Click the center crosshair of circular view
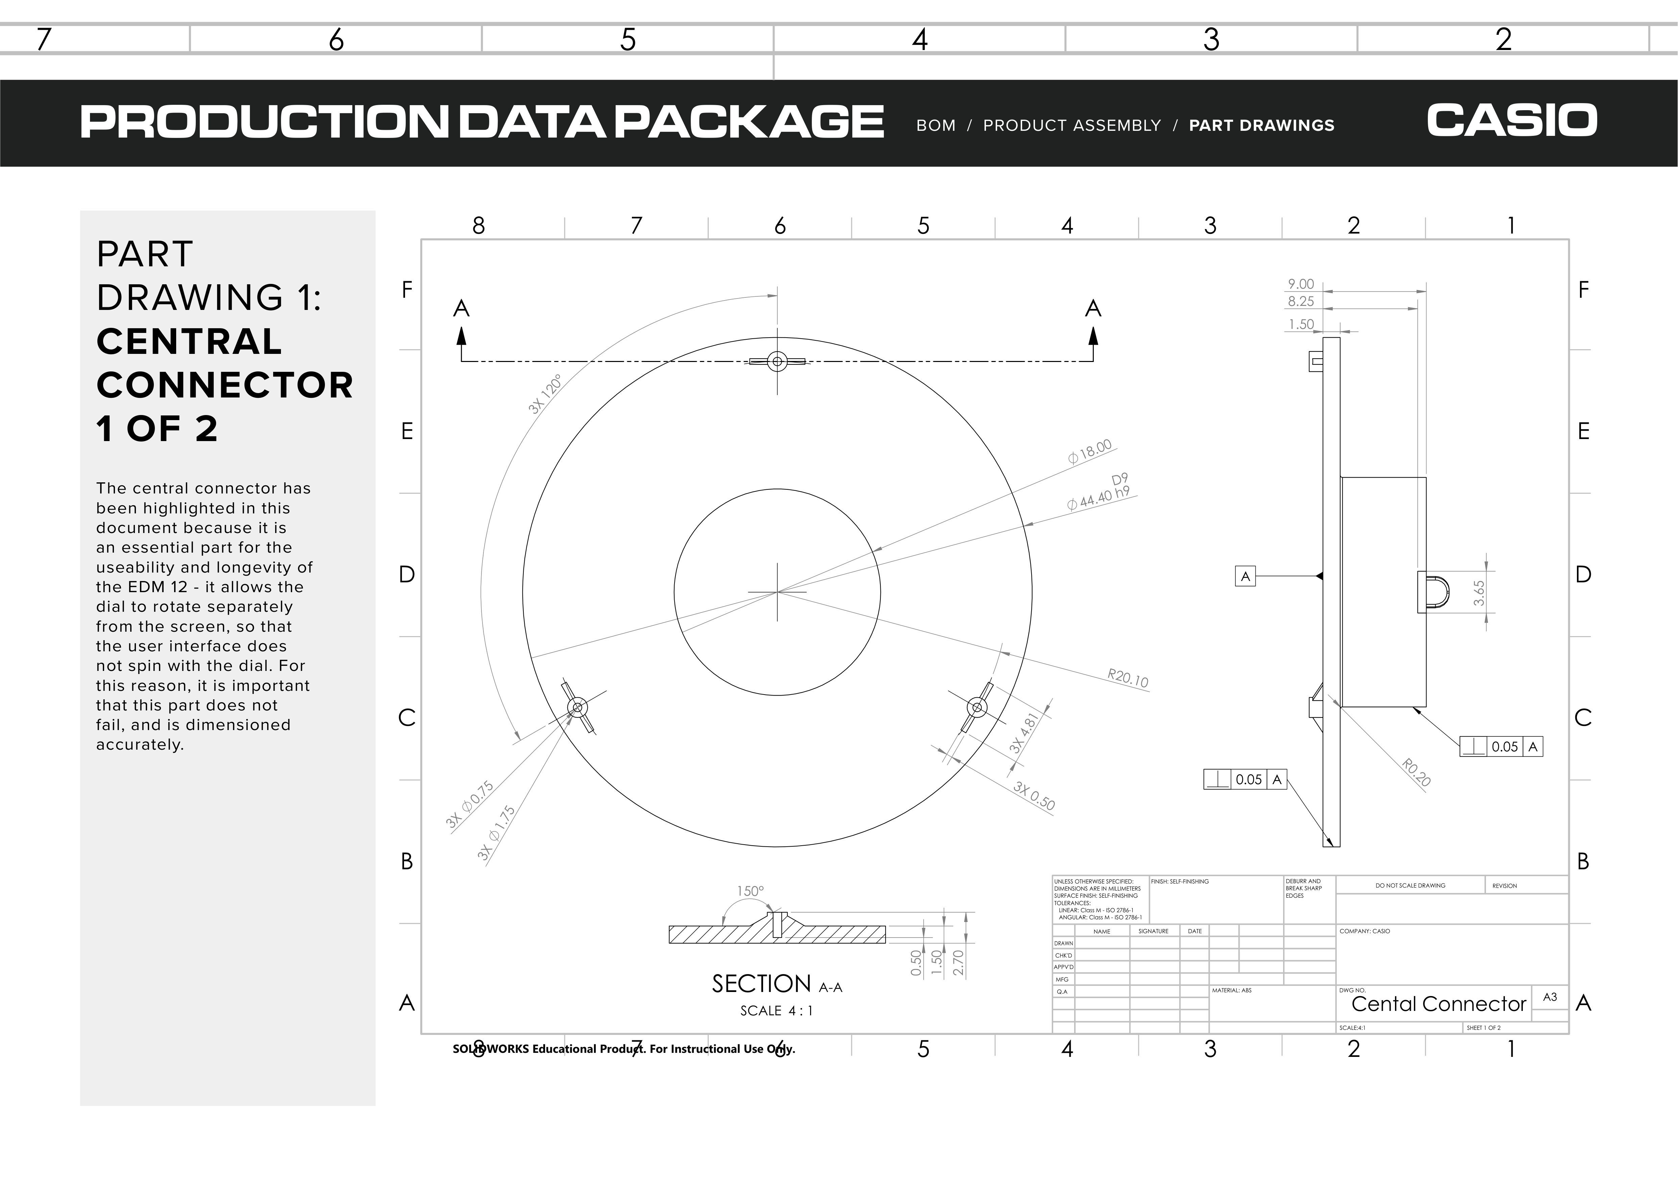Screen dimensions: 1678x1186 (x=777, y=592)
